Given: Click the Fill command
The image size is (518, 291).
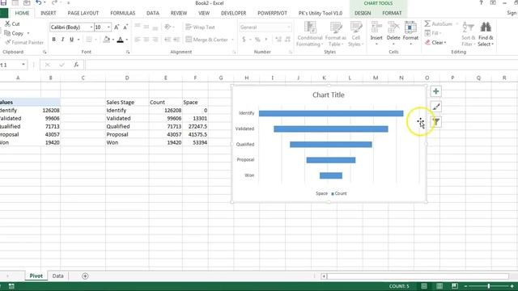Looking at the screenshot, I should click(x=432, y=33).
